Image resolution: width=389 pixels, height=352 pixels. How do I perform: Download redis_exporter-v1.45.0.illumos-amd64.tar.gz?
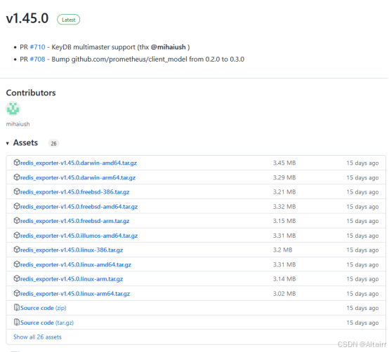pyautogui.click(x=79, y=236)
